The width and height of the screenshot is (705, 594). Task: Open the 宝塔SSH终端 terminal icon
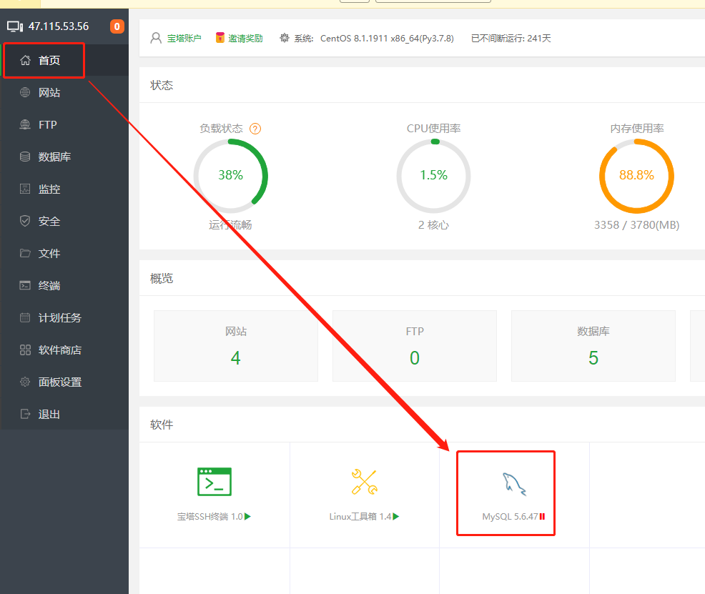[x=214, y=482]
